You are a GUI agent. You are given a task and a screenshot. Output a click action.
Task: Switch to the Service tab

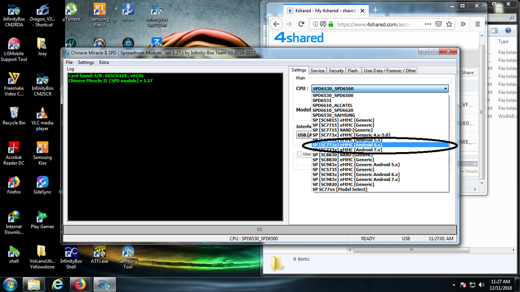tap(317, 71)
